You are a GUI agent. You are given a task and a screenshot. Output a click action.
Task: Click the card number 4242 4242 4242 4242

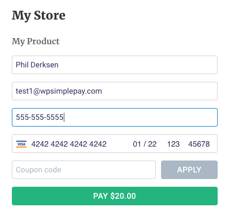pyautogui.click(x=69, y=144)
